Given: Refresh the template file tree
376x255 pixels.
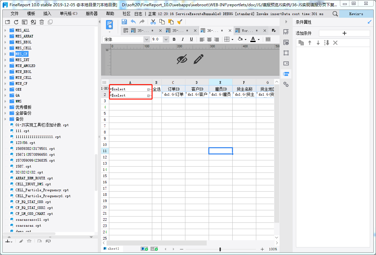Looking at the screenshot, I should [x=16, y=22].
